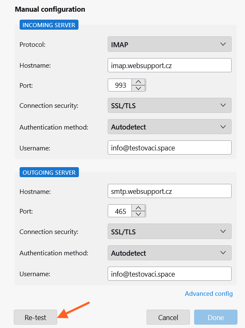Screen dimensions: 245x328
Task: Click the Cancel button
Action: tap(168, 317)
